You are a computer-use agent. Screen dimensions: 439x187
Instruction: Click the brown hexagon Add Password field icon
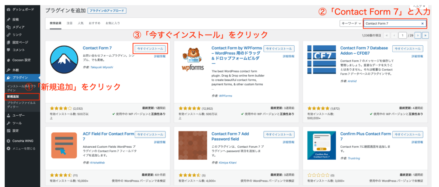point(192,145)
